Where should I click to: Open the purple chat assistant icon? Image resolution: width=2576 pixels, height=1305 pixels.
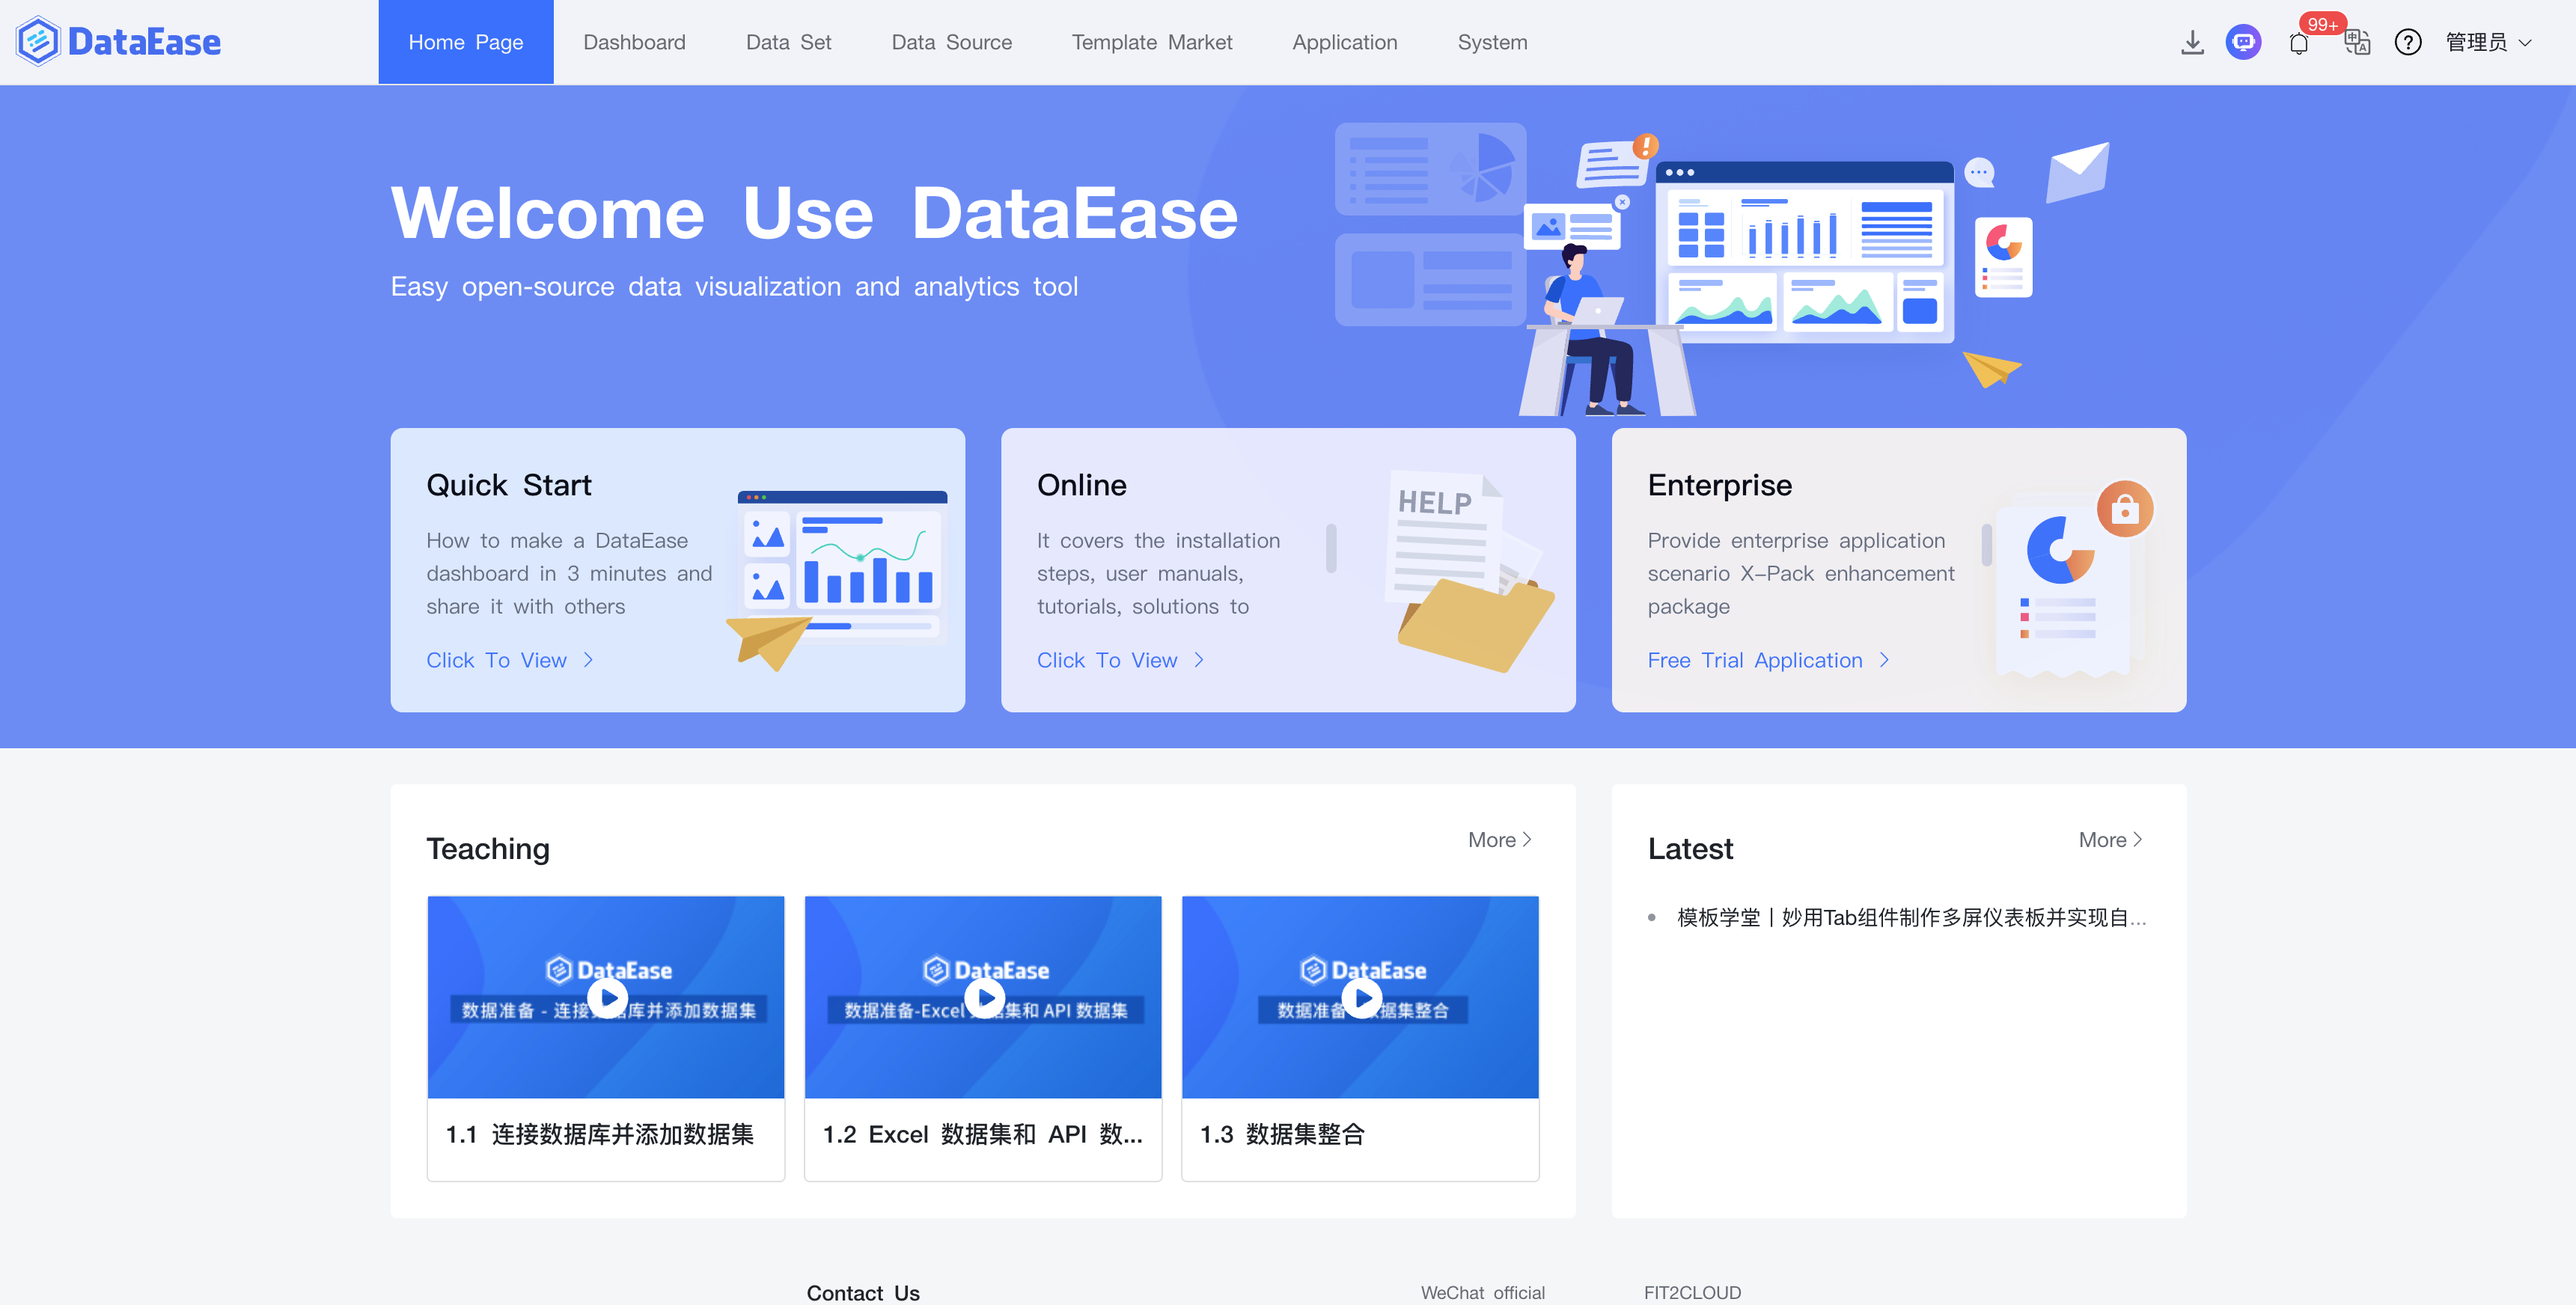[x=2243, y=42]
